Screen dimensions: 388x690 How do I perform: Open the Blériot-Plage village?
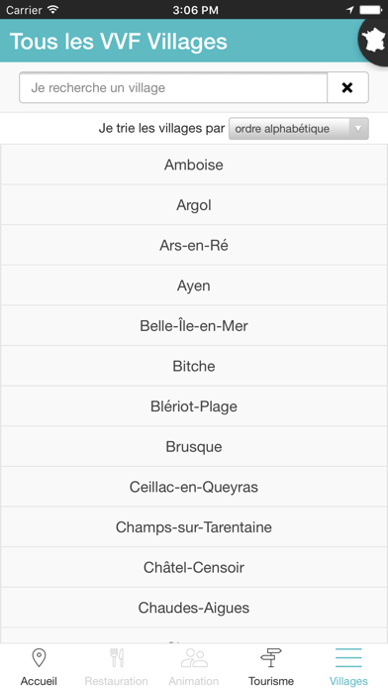(x=194, y=406)
